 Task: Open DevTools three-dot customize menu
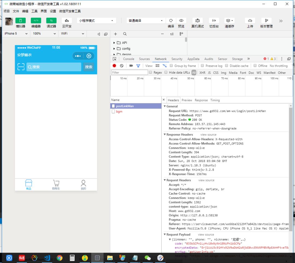click(x=282, y=59)
